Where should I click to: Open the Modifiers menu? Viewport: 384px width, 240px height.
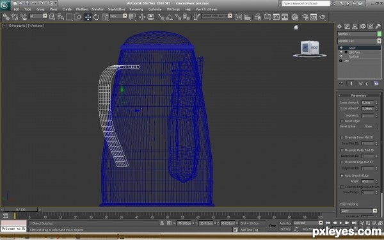pyautogui.click(x=82, y=10)
